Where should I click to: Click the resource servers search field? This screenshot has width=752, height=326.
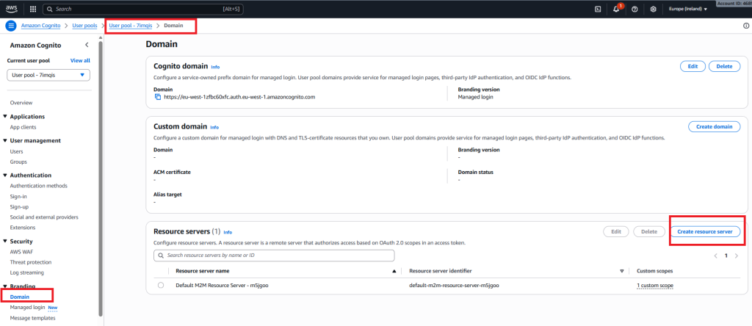click(x=274, y=255)
